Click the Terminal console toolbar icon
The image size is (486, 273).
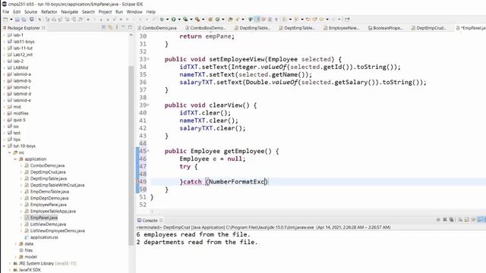pyautogui.click(x=32, y=19)
